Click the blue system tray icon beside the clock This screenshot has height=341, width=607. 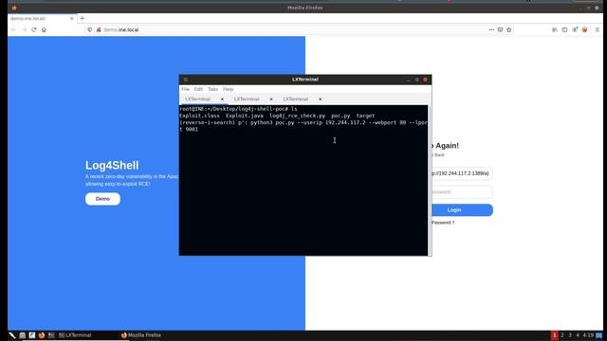click(598, 335)
